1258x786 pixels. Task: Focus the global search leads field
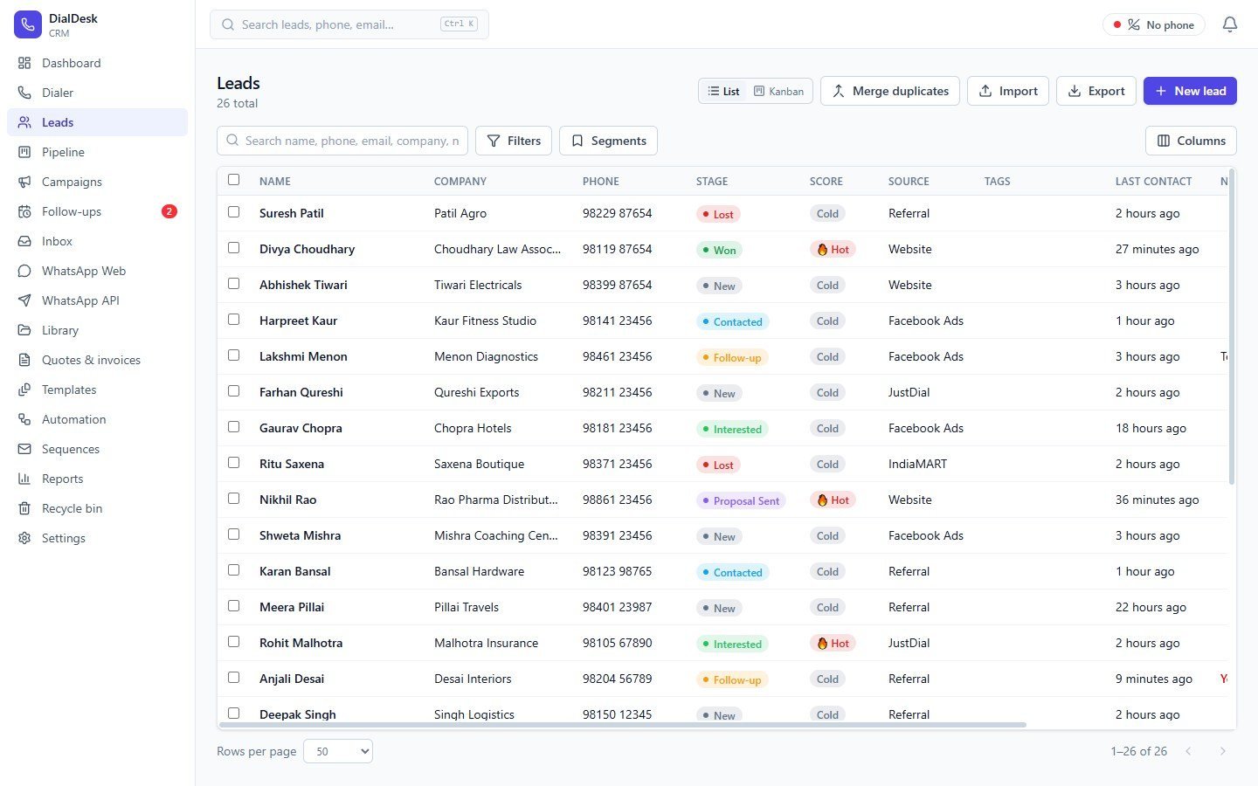click(x=349, y=24)
